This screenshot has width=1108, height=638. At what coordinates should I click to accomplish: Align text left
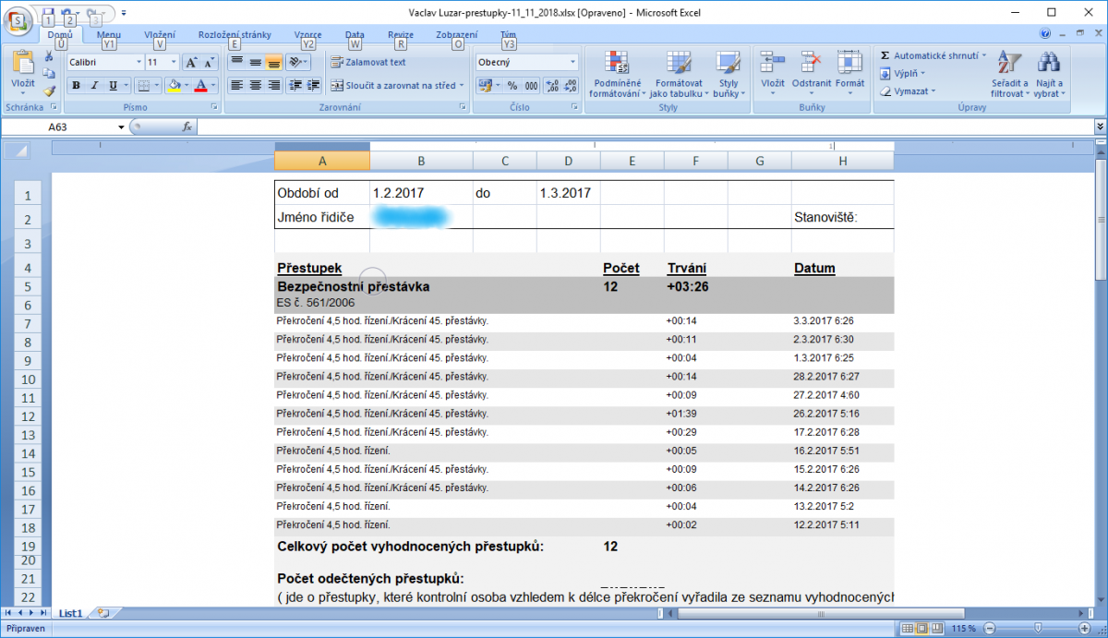click(x=236, y=85)
